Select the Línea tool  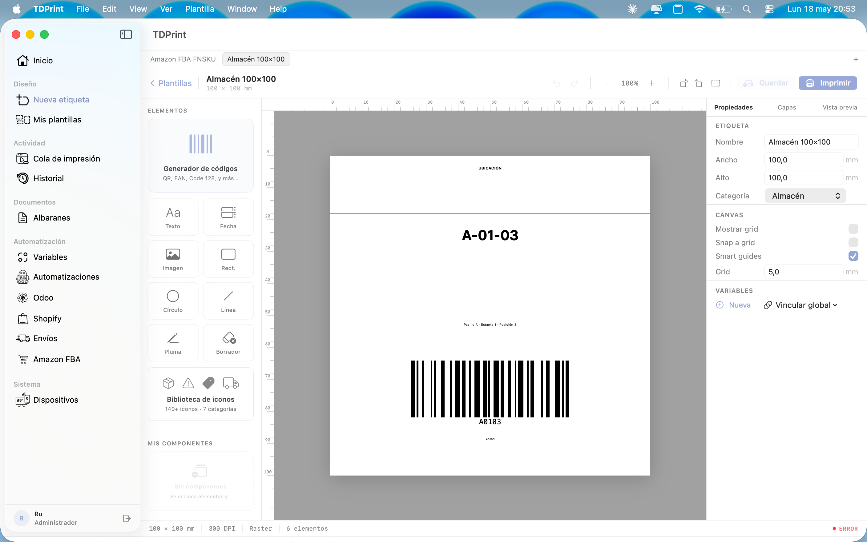pos(228,301)
